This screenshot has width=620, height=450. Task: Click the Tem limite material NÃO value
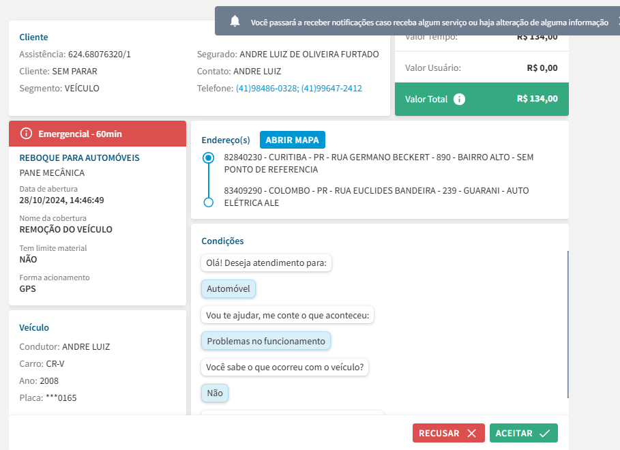(x=28, y=259)
